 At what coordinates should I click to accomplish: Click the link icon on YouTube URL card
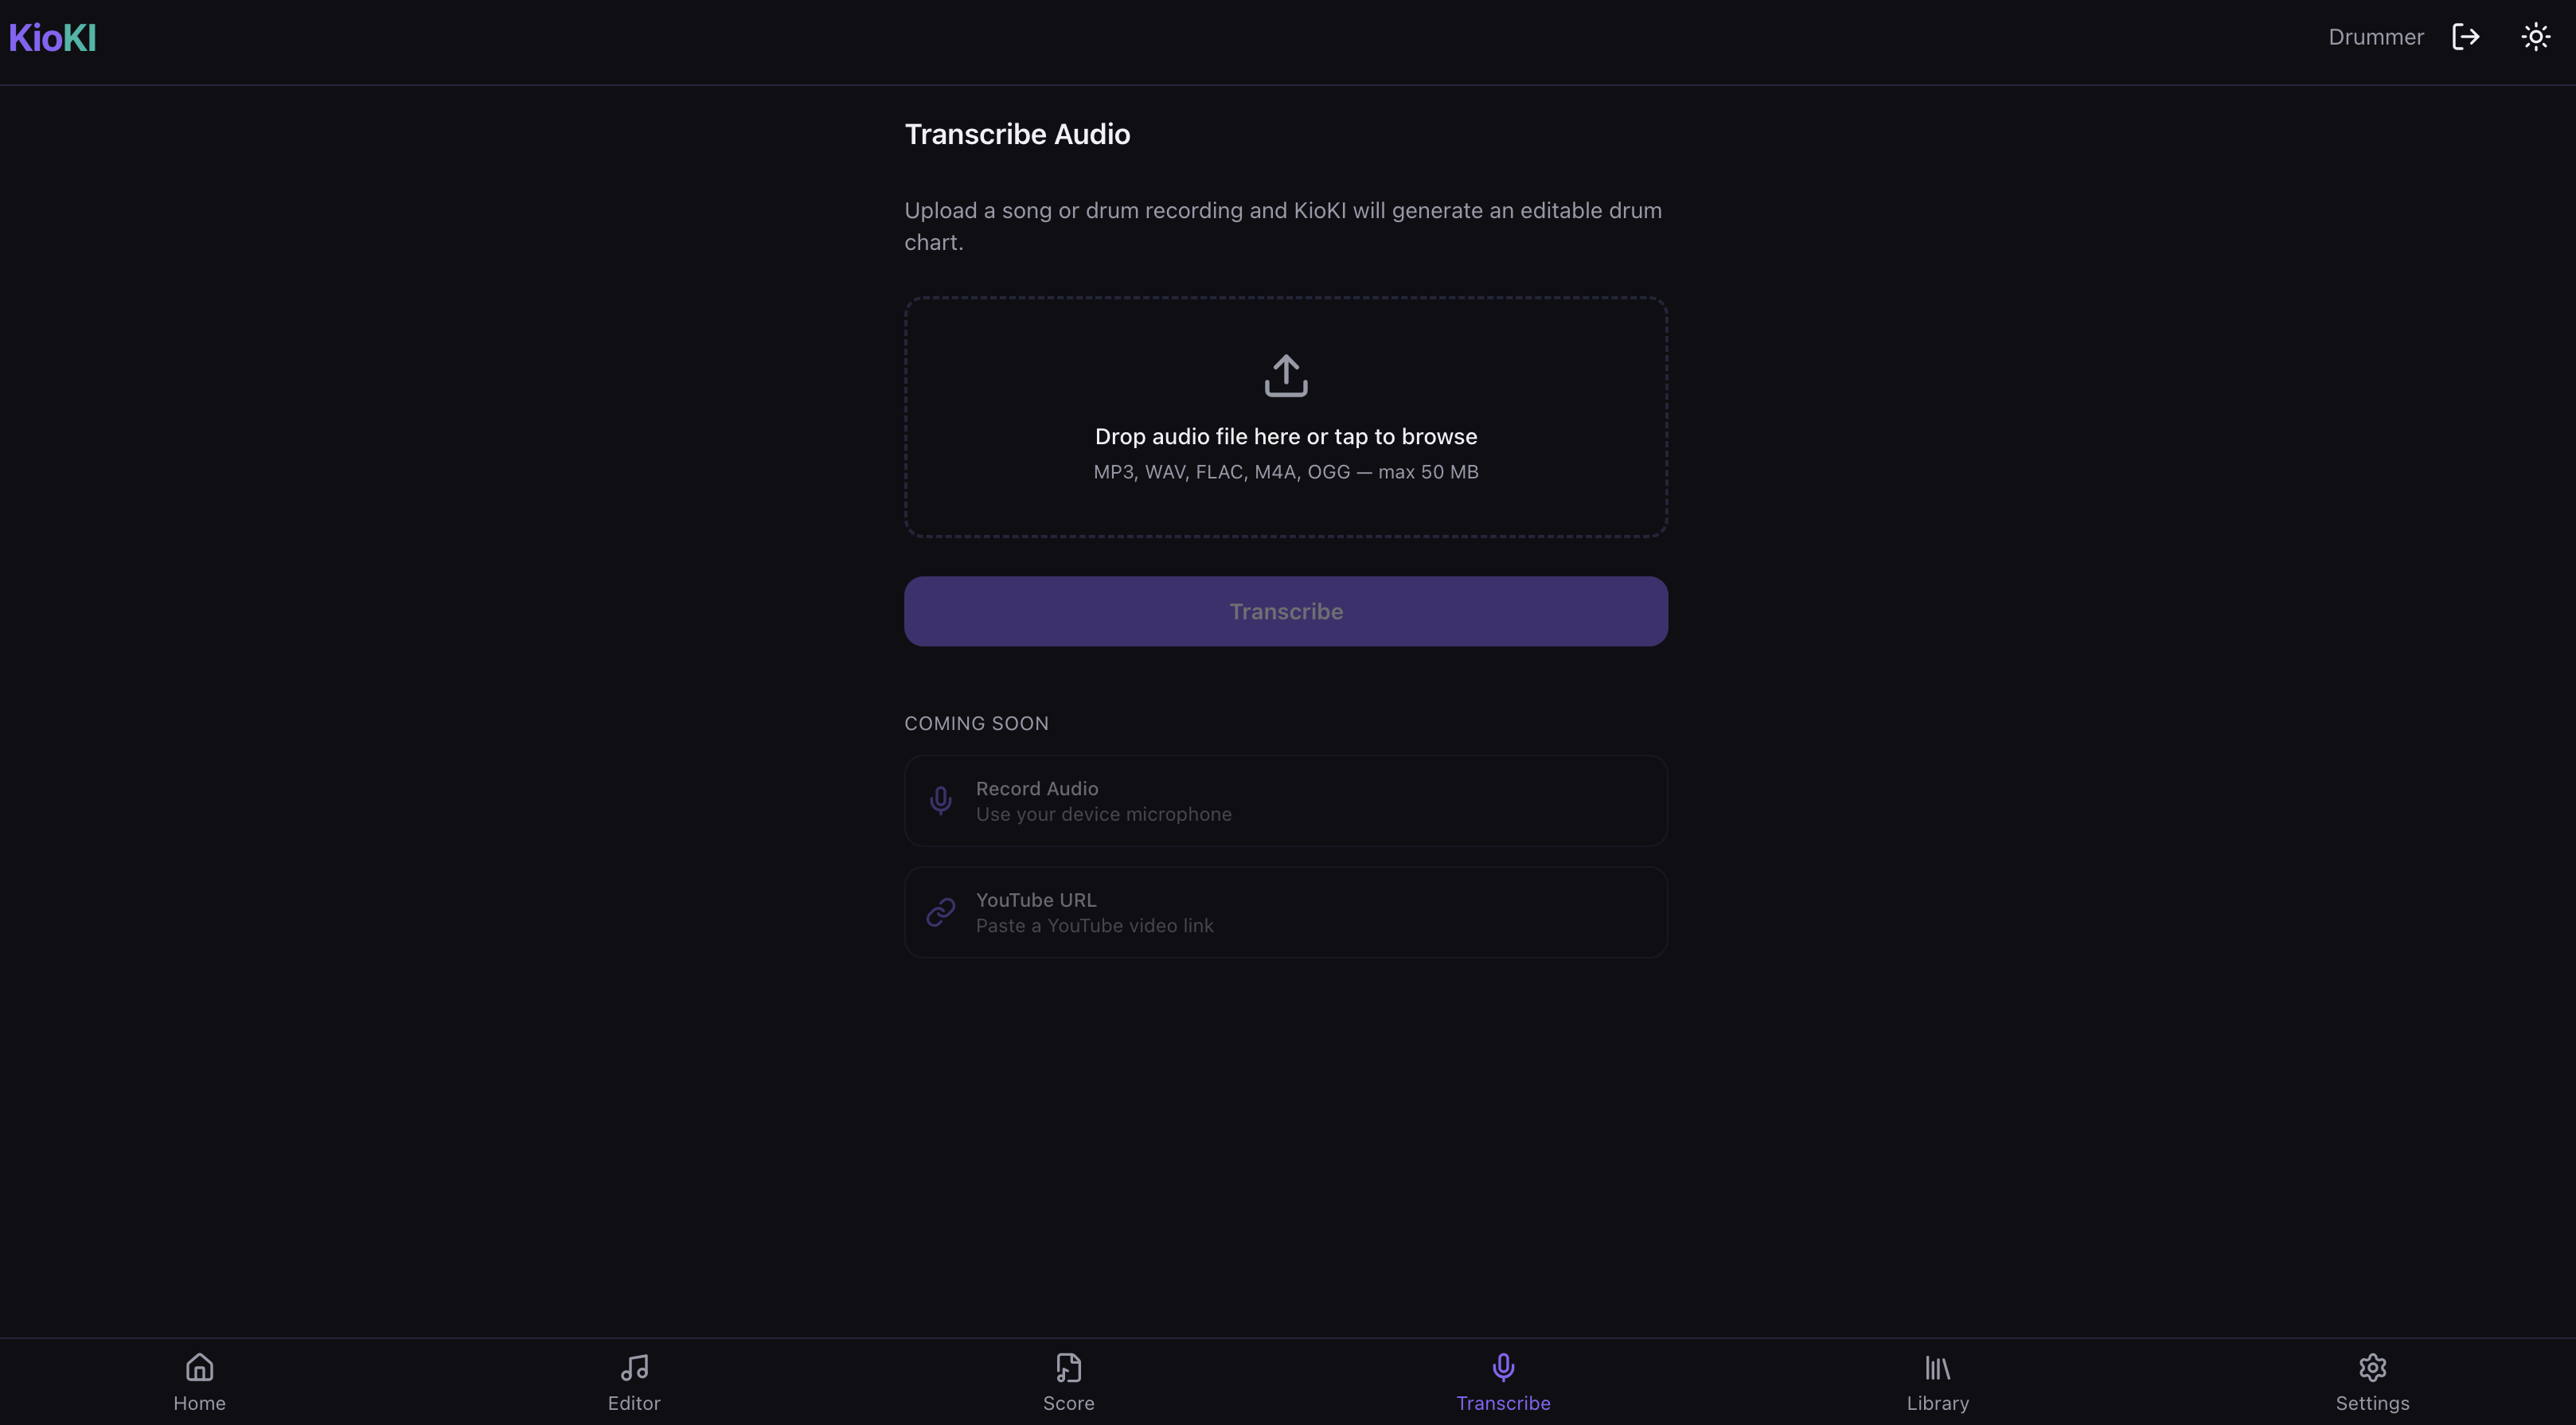pos(940,911)
